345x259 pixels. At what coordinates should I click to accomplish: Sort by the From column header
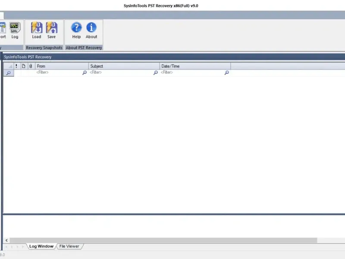pos(62,66)
